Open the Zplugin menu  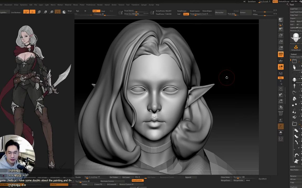144,5
